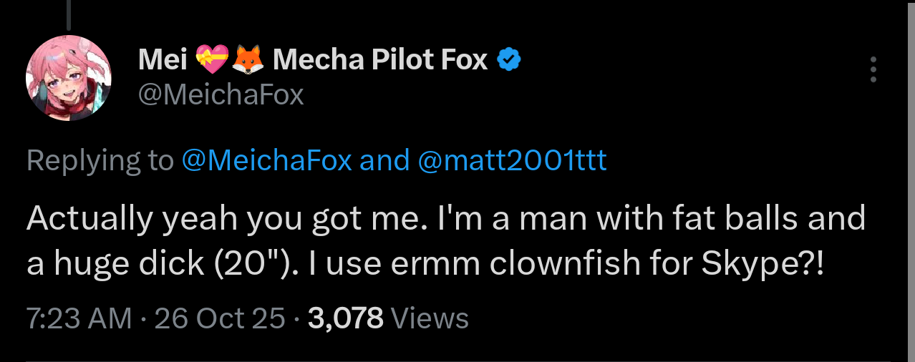The width and height of the screenshot is (915, 362).
Task: Click the heart-with-ribbon emoji in display name
Action: click(212, 60)
